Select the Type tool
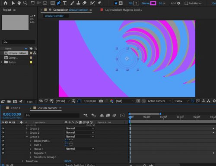 pos(65,3)
